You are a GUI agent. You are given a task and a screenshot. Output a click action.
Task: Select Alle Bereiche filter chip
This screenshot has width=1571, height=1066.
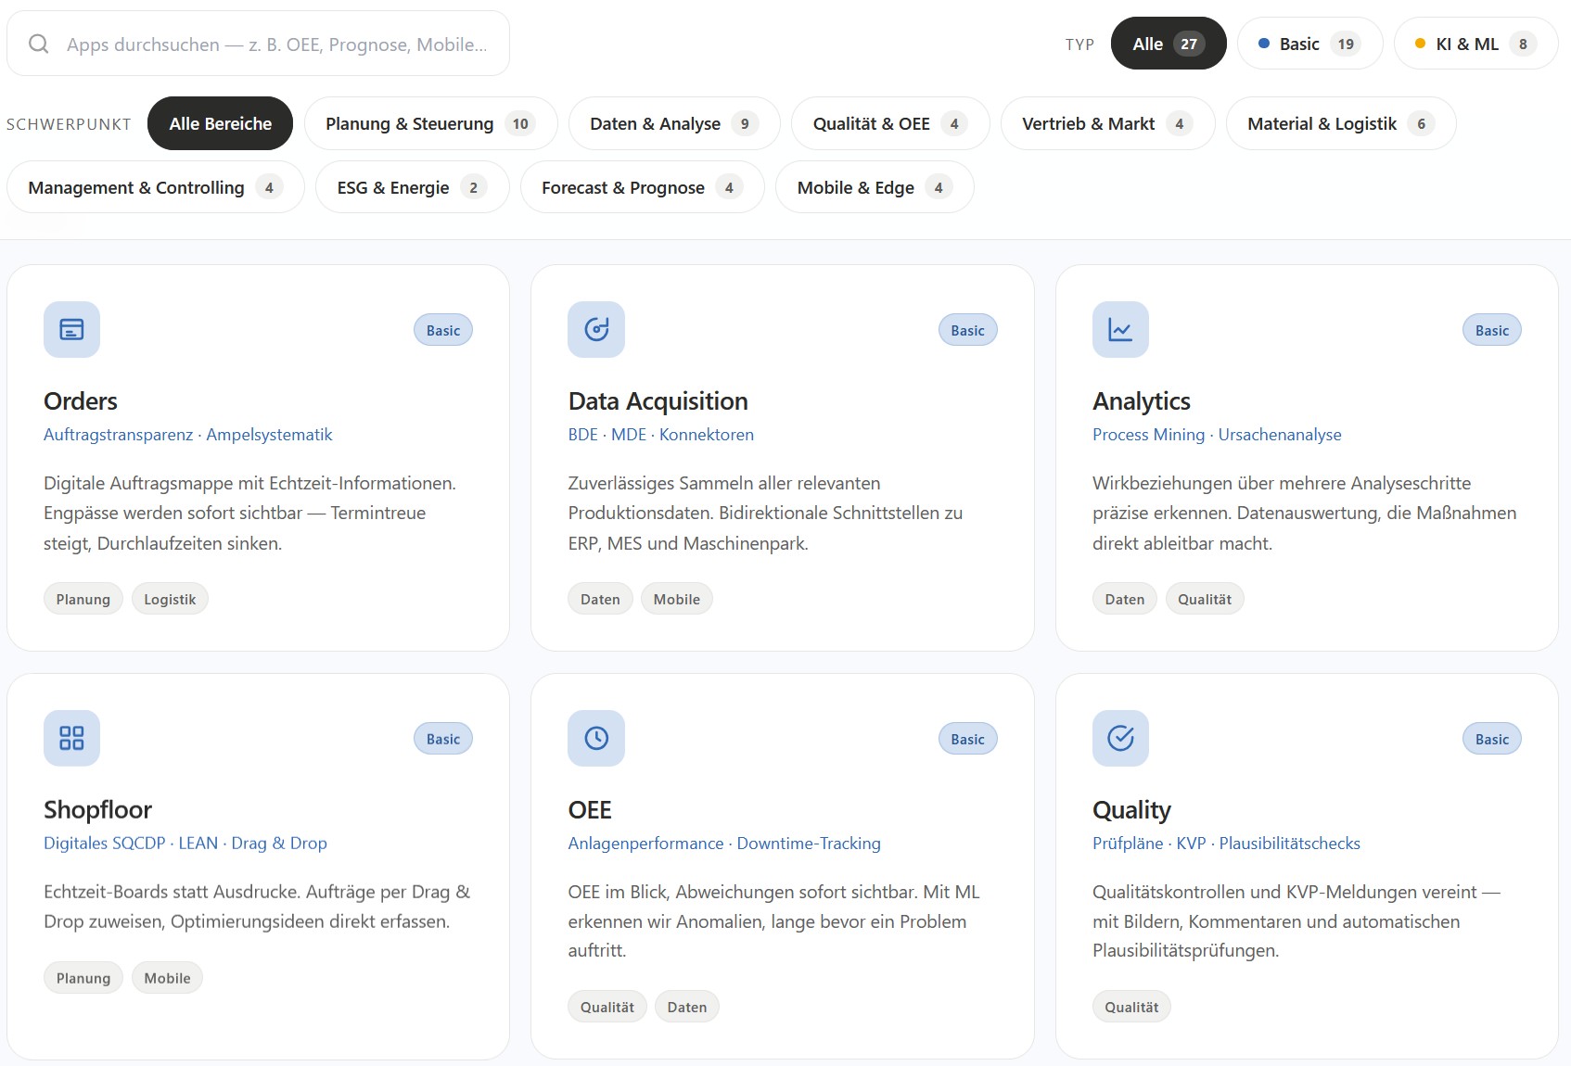220,123
